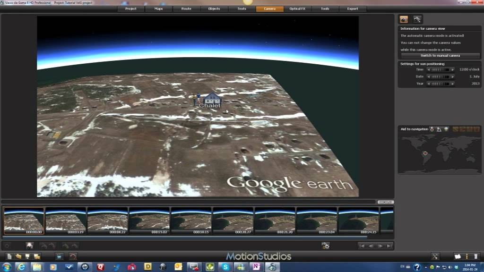The height and width of the screenshot is (272, 484).
Task: Click the gear settings icon below the timeline
Action: (x=326, y=246)
